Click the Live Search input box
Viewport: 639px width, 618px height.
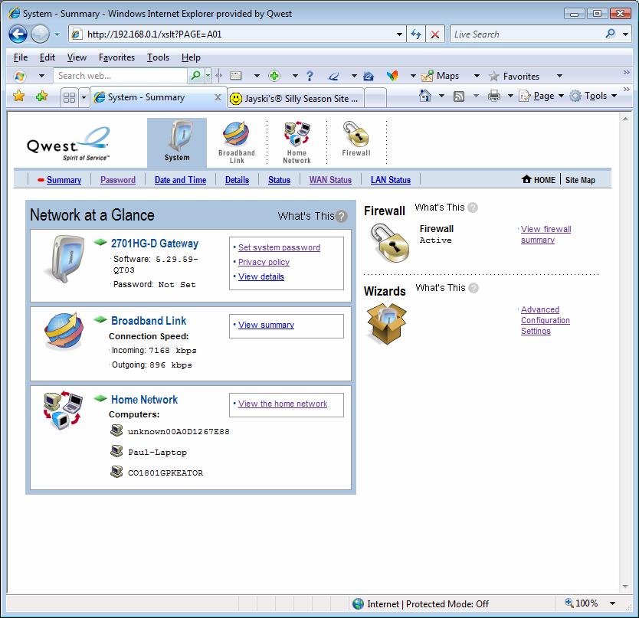point(527,34)
